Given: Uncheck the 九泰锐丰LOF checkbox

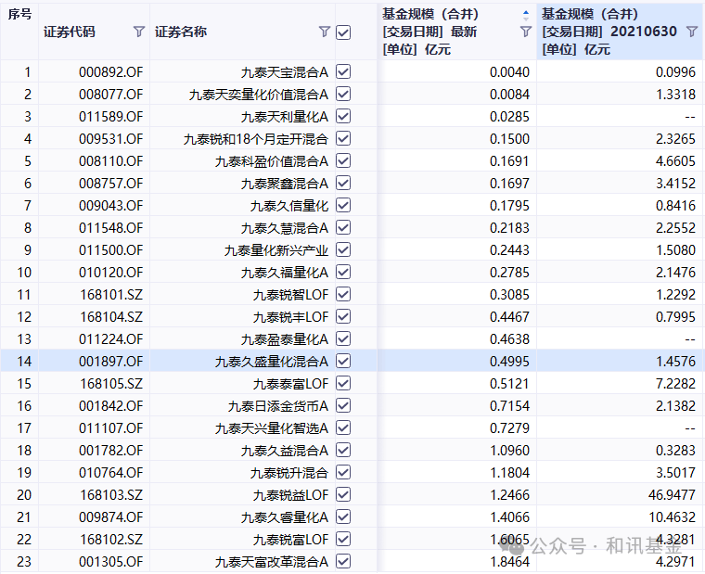Looking at the screenshot, I should [x=343, y=316].
